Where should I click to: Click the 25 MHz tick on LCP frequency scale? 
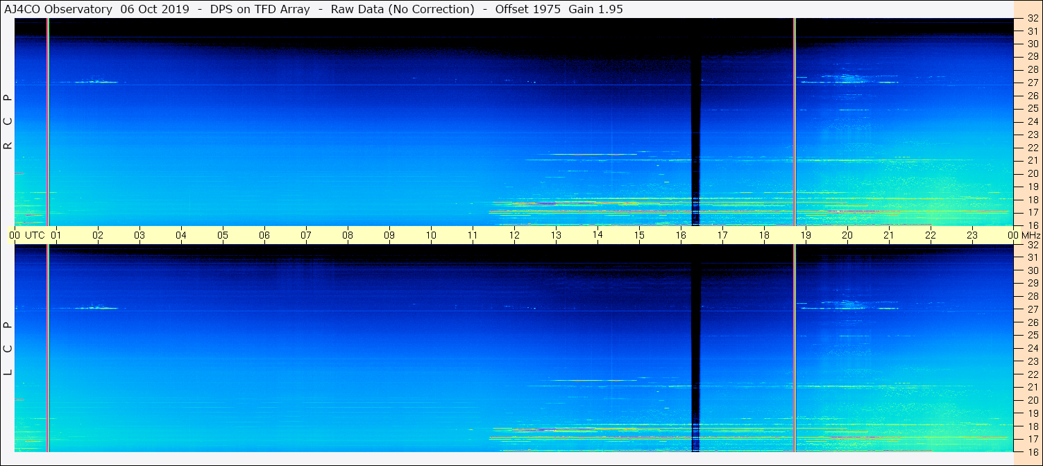pos(1032,335)
